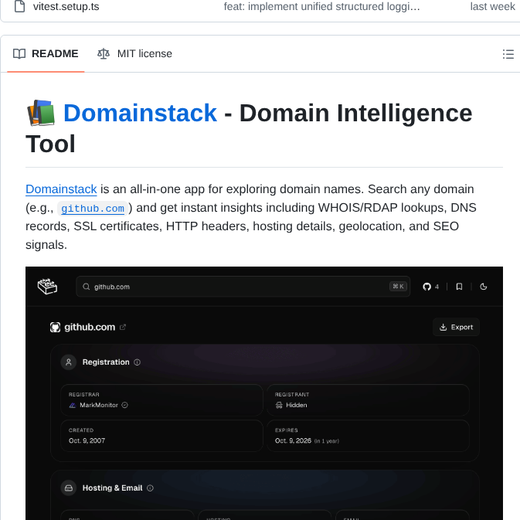Click the ⌘K shortcut badge
The width and height of the screenshot is (520, 520).
click(398, 286)
